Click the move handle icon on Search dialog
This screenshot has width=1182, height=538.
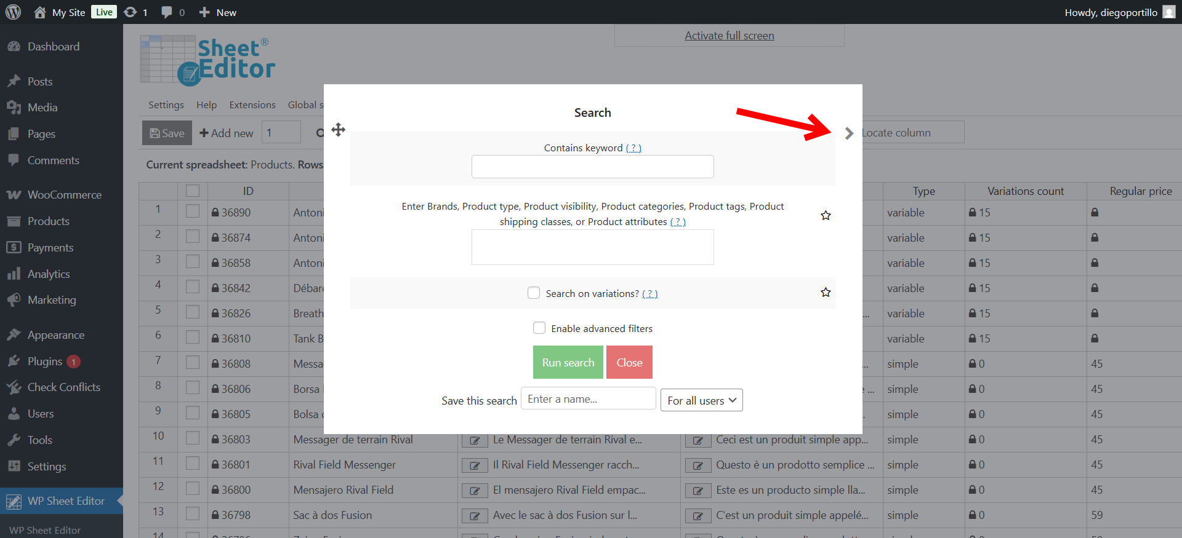coord(338,130)
